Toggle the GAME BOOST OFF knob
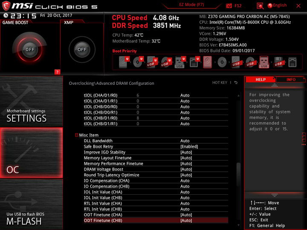 point(30,49)
